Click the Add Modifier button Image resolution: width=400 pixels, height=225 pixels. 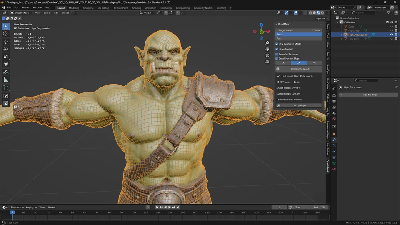[x=368, y=95]
